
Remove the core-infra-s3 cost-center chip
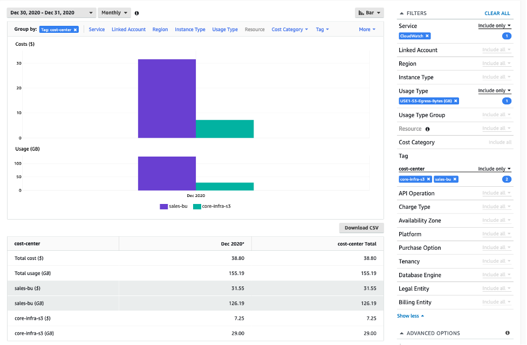click(x=429, y=179)
